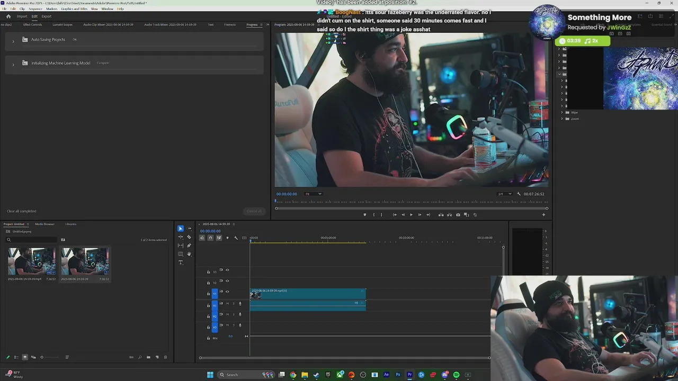Viewport: 678px width, 381px height.
Task: Expand the Initializing Machine Learning Model entry
Action: click(x=13, y=64)
